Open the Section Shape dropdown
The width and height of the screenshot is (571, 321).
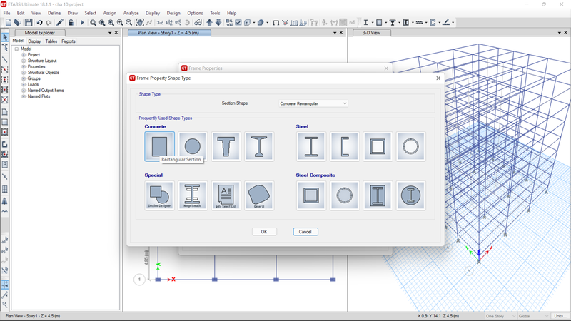tap(313, 103)
